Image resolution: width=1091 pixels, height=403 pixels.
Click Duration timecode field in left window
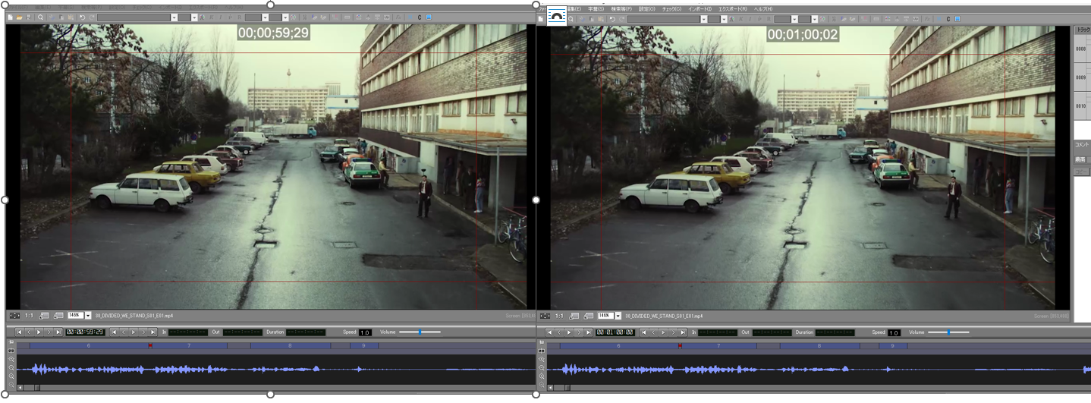307,332
